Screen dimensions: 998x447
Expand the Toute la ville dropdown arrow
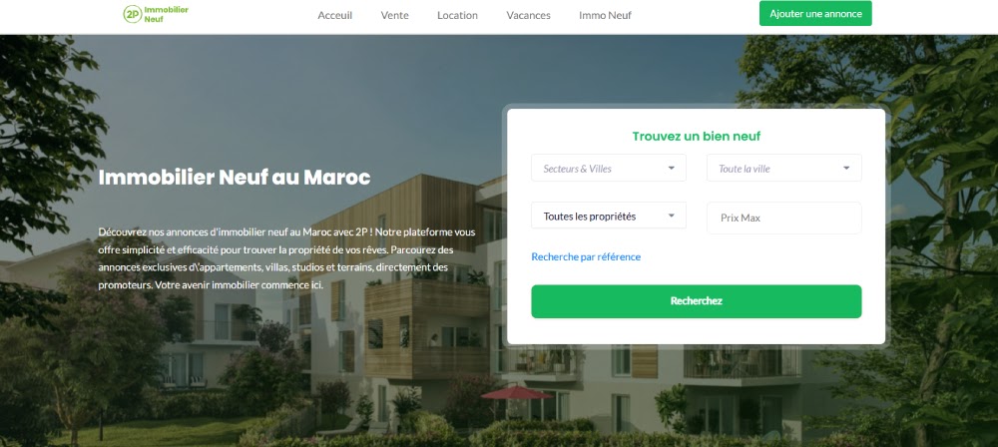click(x=846, y=168)
